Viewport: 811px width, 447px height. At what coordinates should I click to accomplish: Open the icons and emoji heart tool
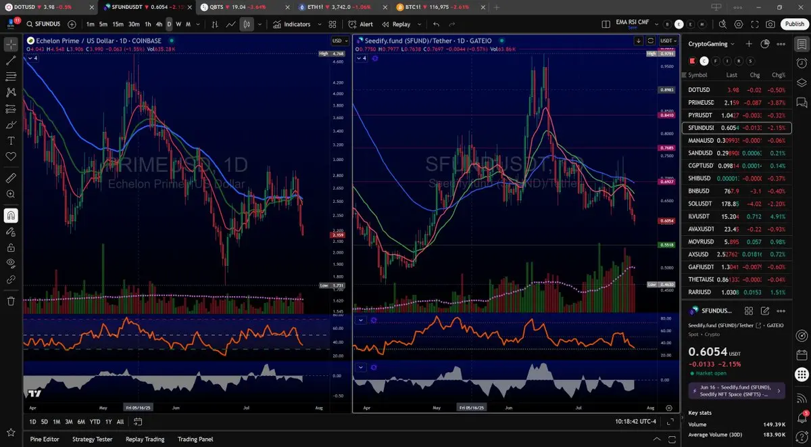point(11,157)
